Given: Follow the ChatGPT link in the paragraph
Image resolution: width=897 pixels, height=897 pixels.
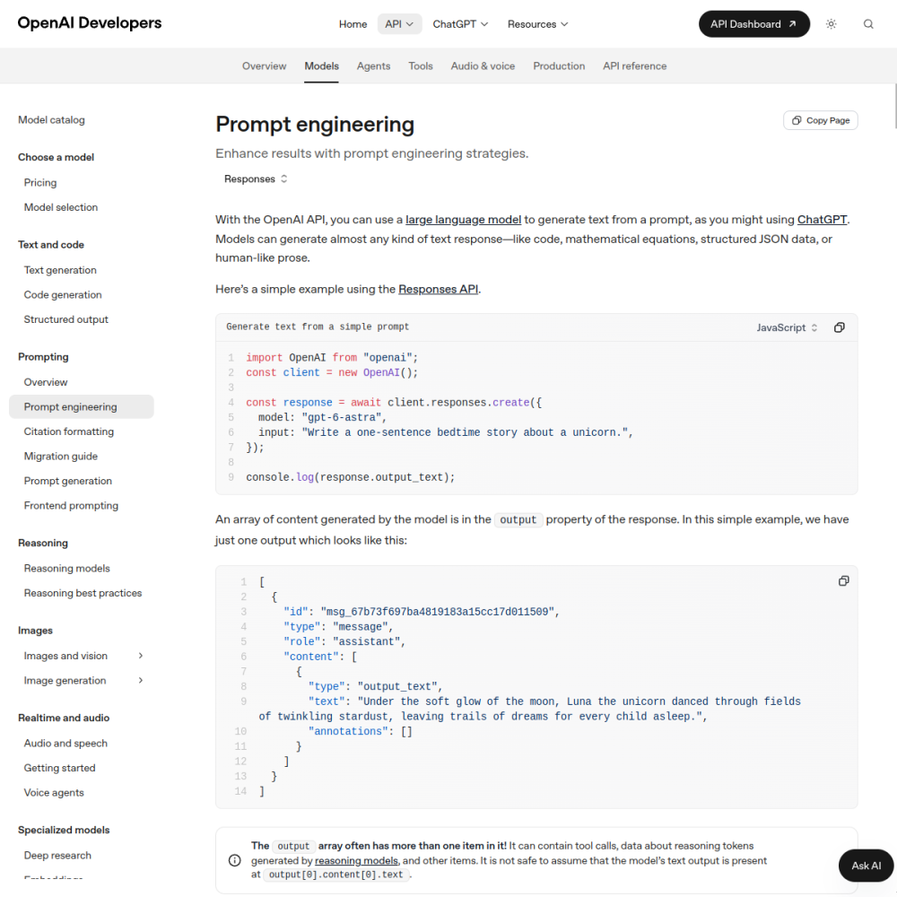Looking at the screenshot, I should point(822,220).
